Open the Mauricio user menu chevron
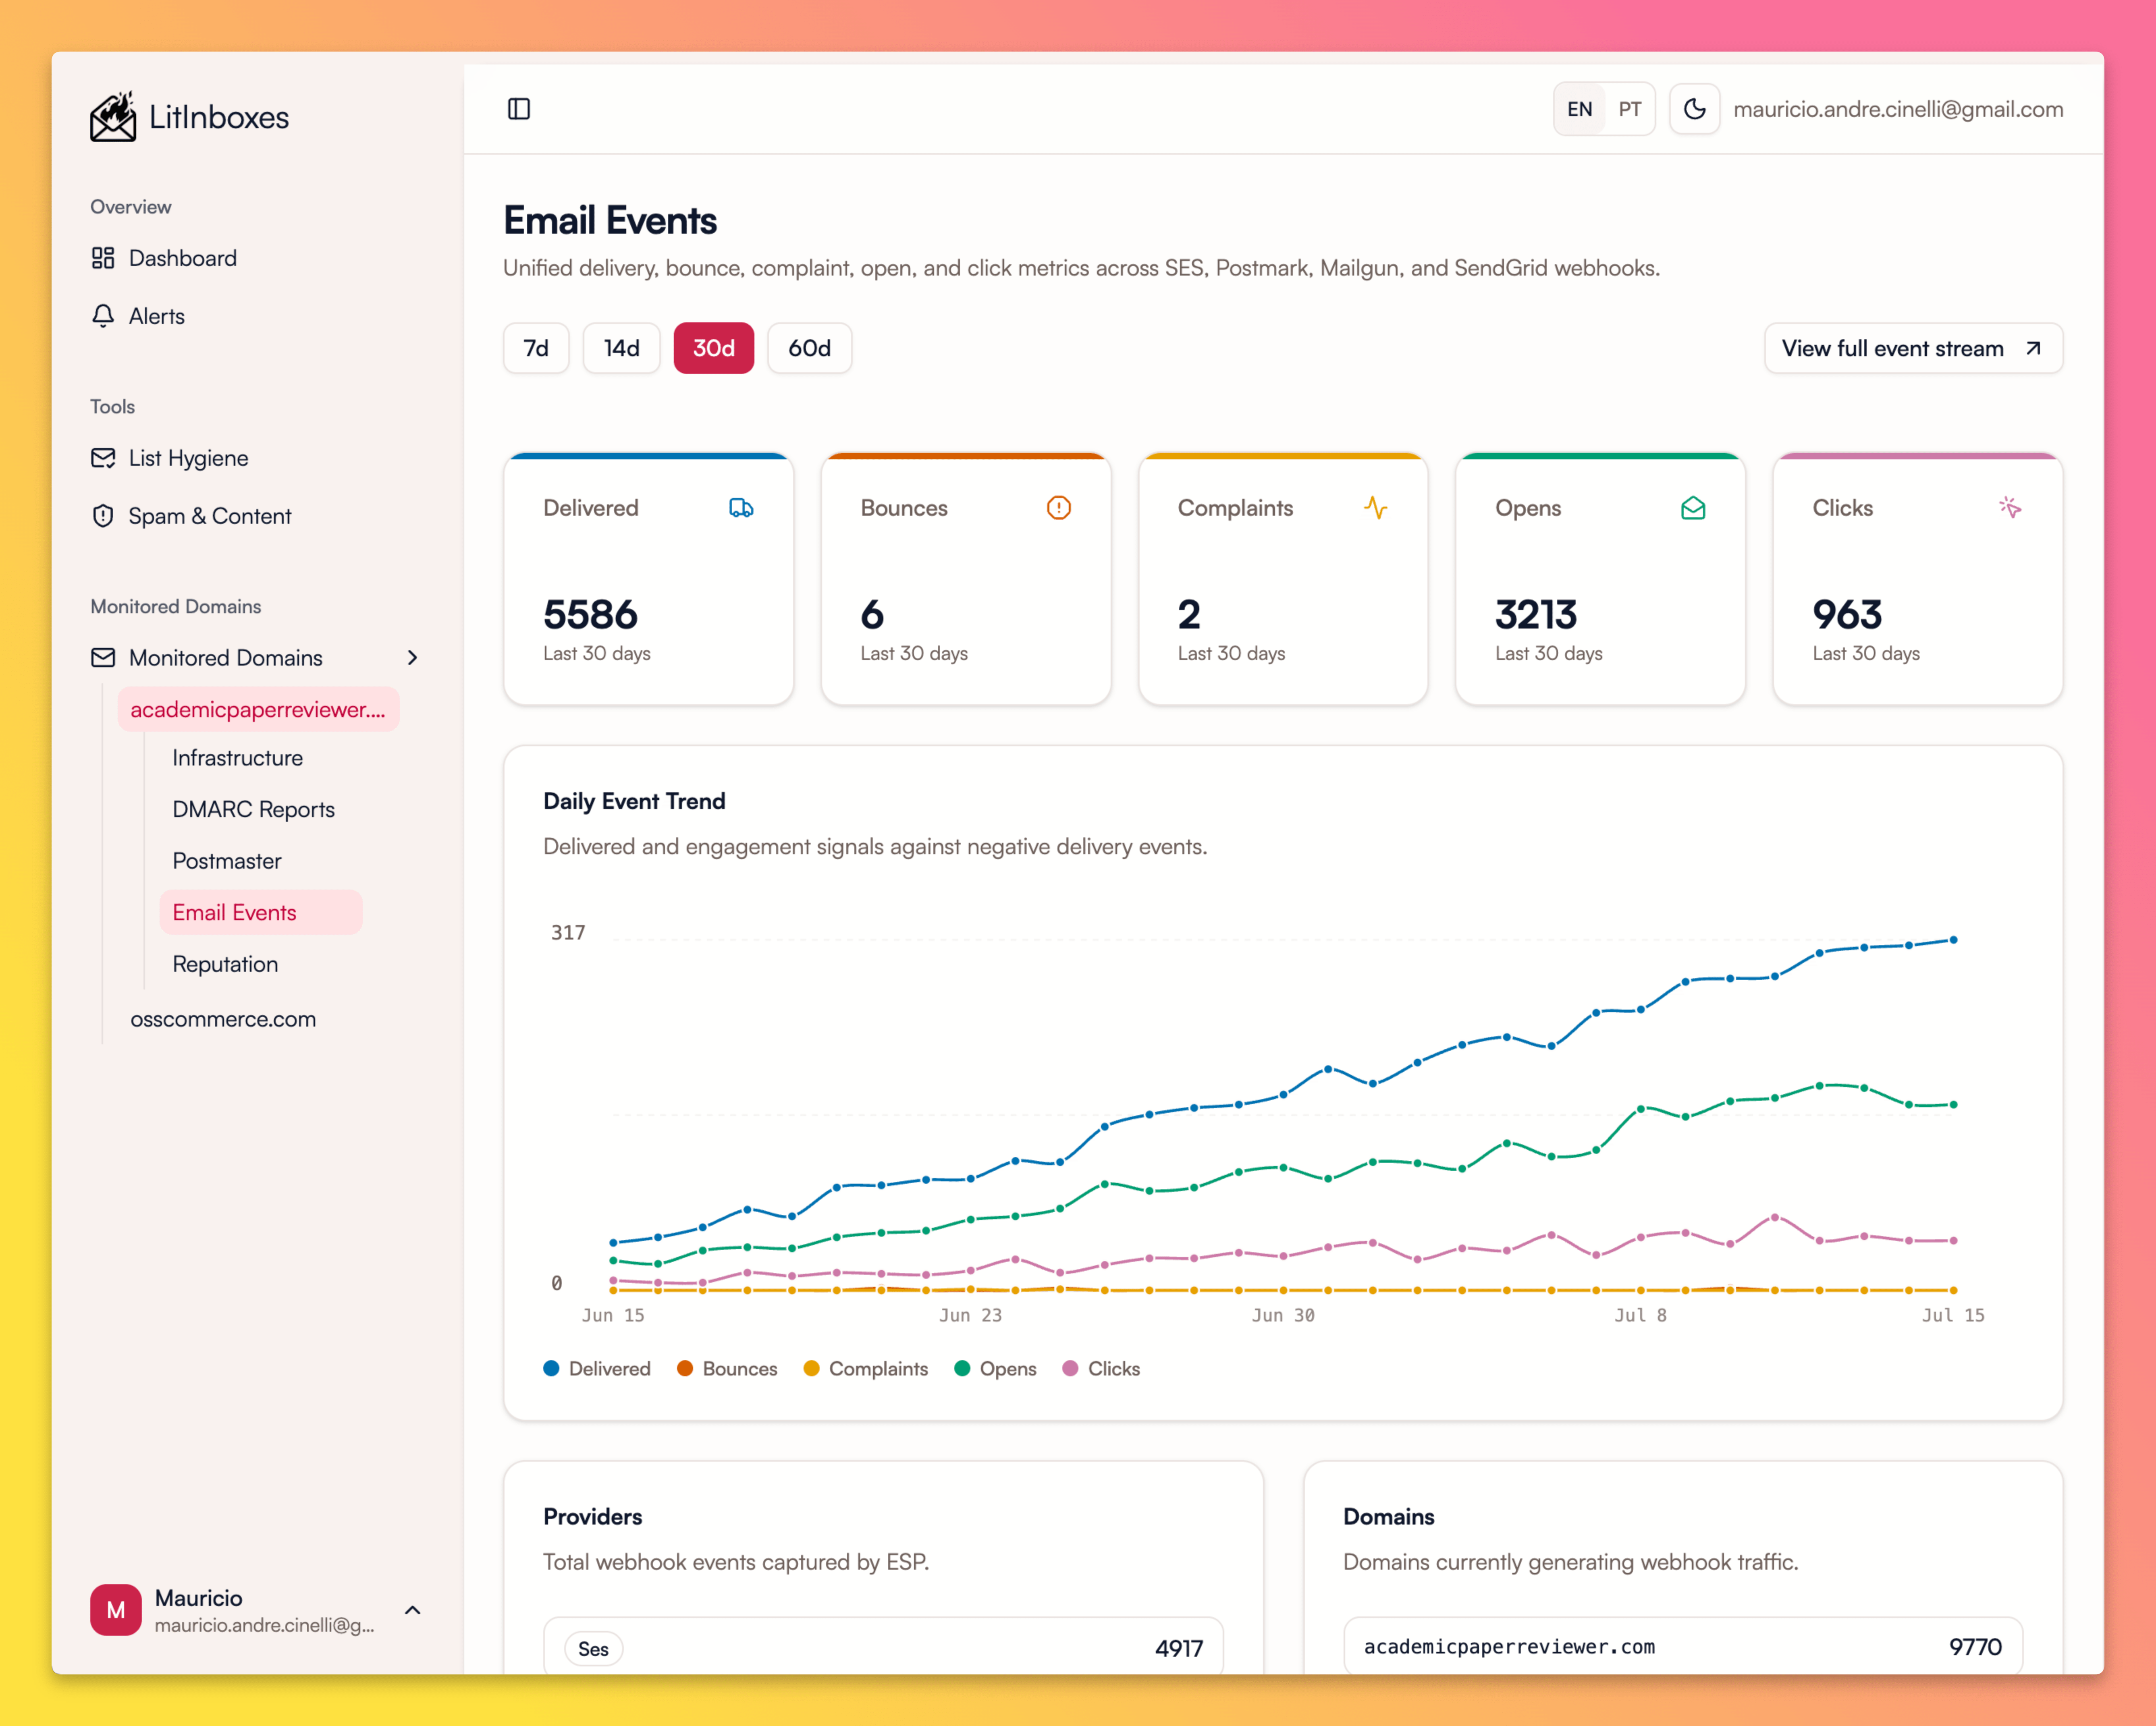This screenshot has height=1726, width=2156. 412,1610
